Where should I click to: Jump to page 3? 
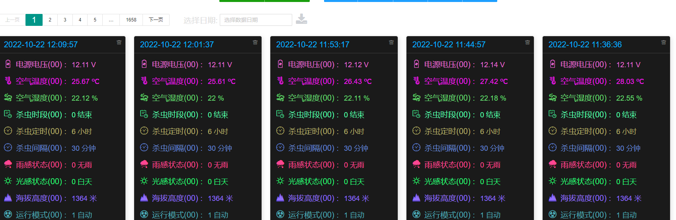(x=65, y=20)
